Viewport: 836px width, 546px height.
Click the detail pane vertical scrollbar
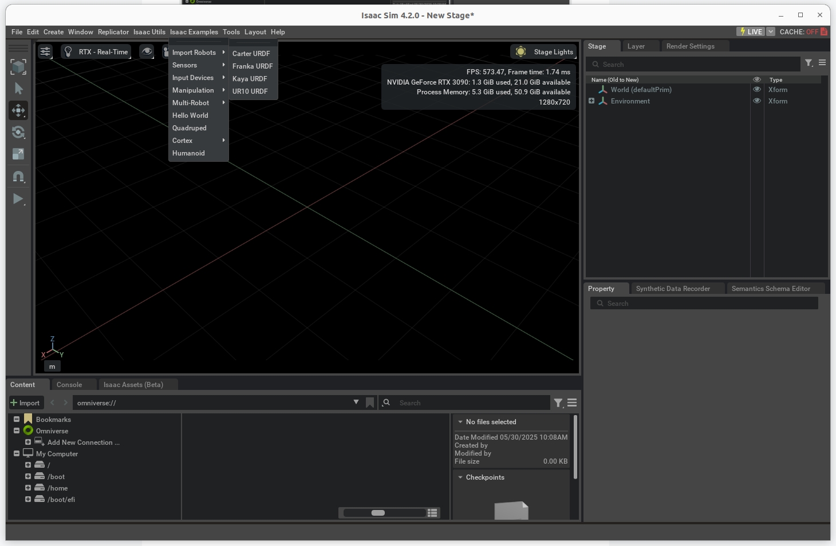click(575, 447)
